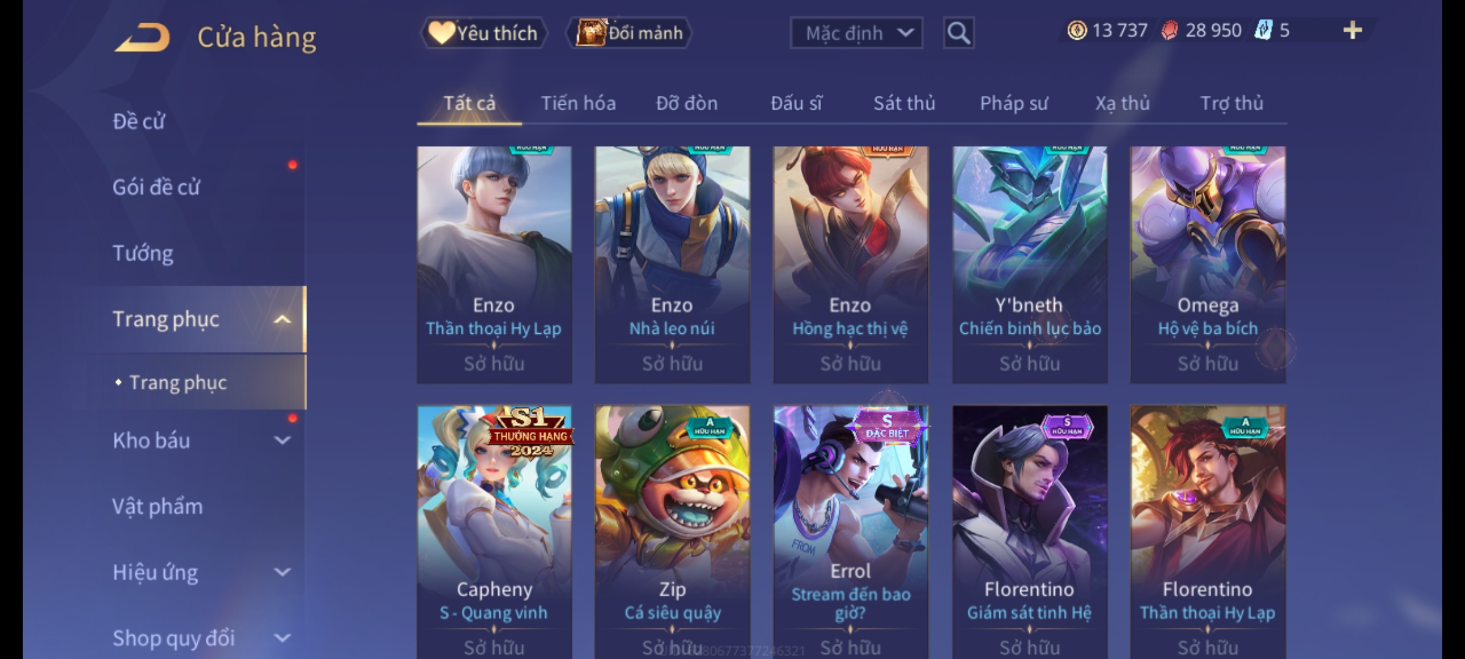This screenshot has width=1465, height=659.
Task: Tap the back arrow icon
Action: 142,37
